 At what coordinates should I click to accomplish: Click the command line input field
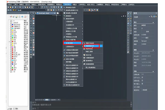click(x=82, y=108)
